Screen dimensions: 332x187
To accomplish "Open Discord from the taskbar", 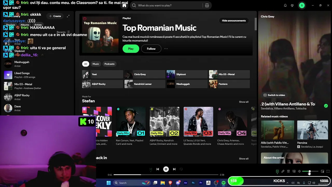I will tap(178, 183).
